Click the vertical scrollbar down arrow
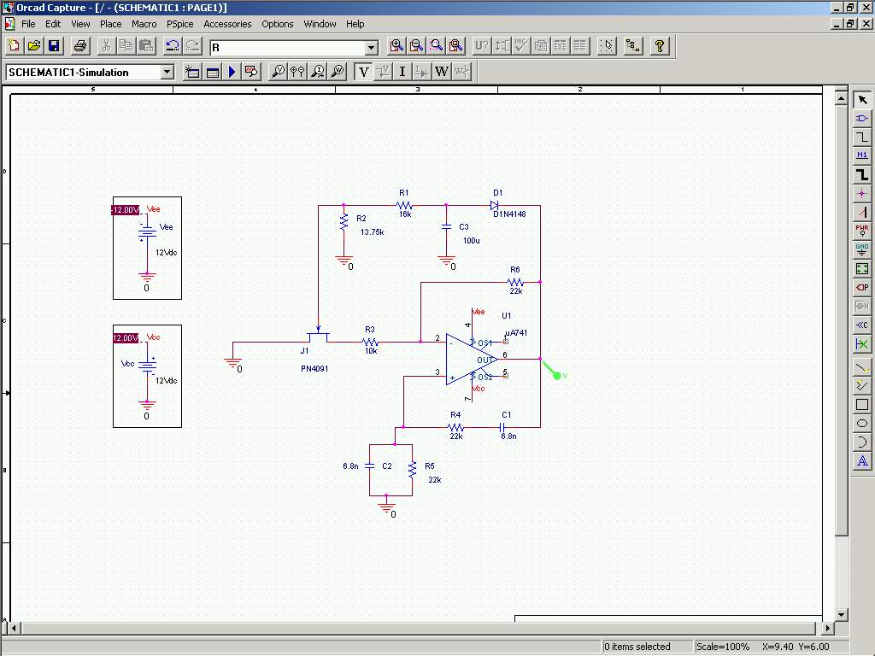Screen dimensions: 875x656 842,614
